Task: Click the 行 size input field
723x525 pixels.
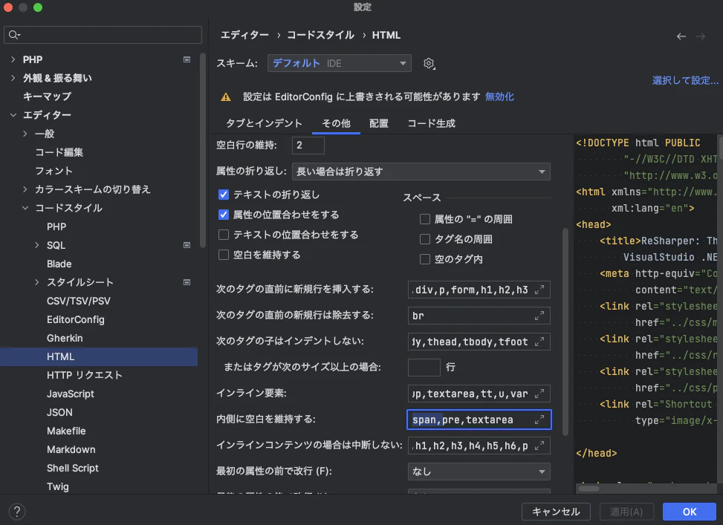Action: coord(424,368)
